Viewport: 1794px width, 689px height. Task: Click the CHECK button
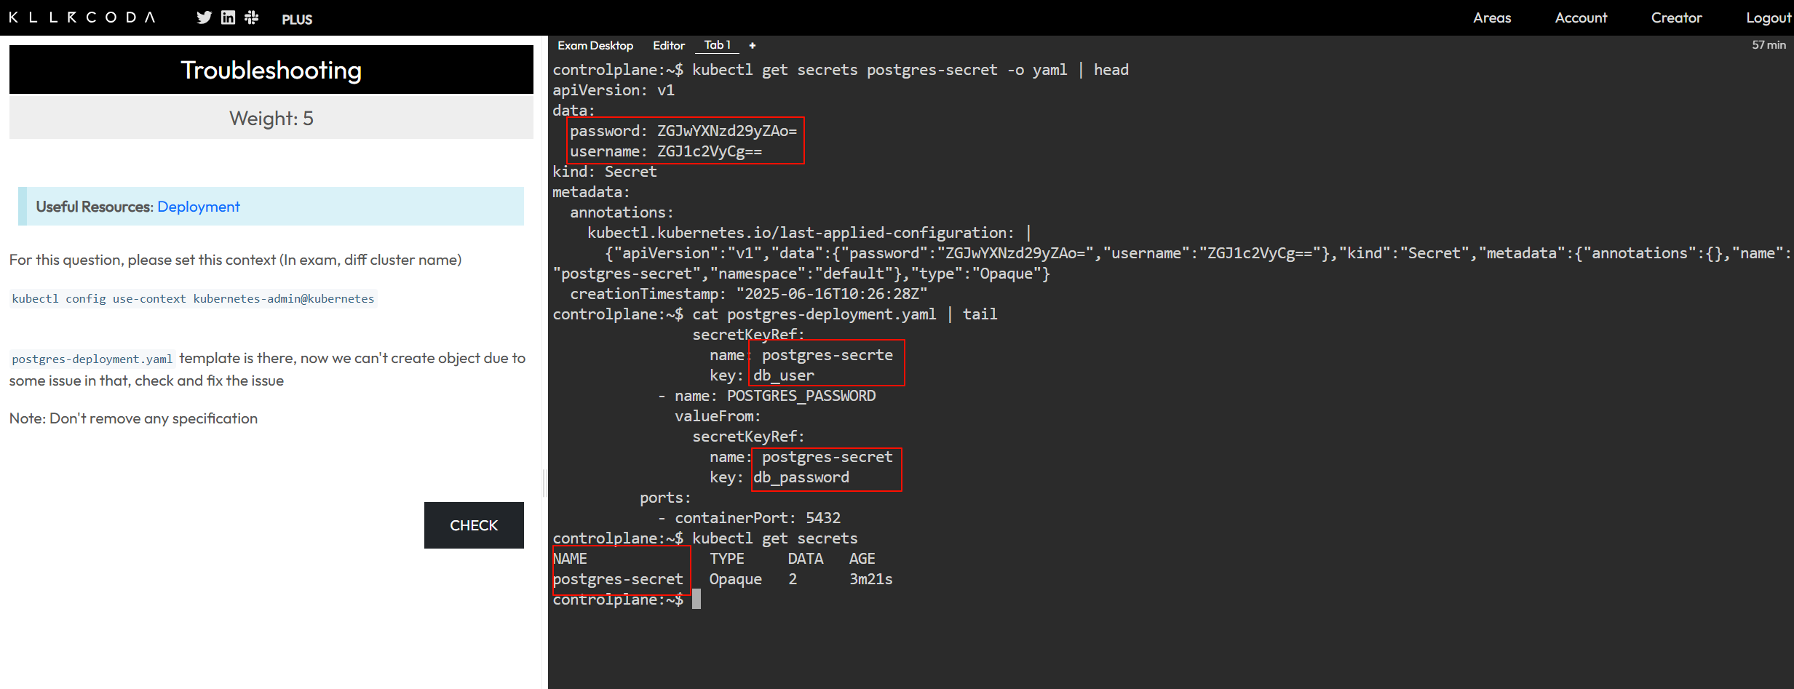click(x=474, y=525)
